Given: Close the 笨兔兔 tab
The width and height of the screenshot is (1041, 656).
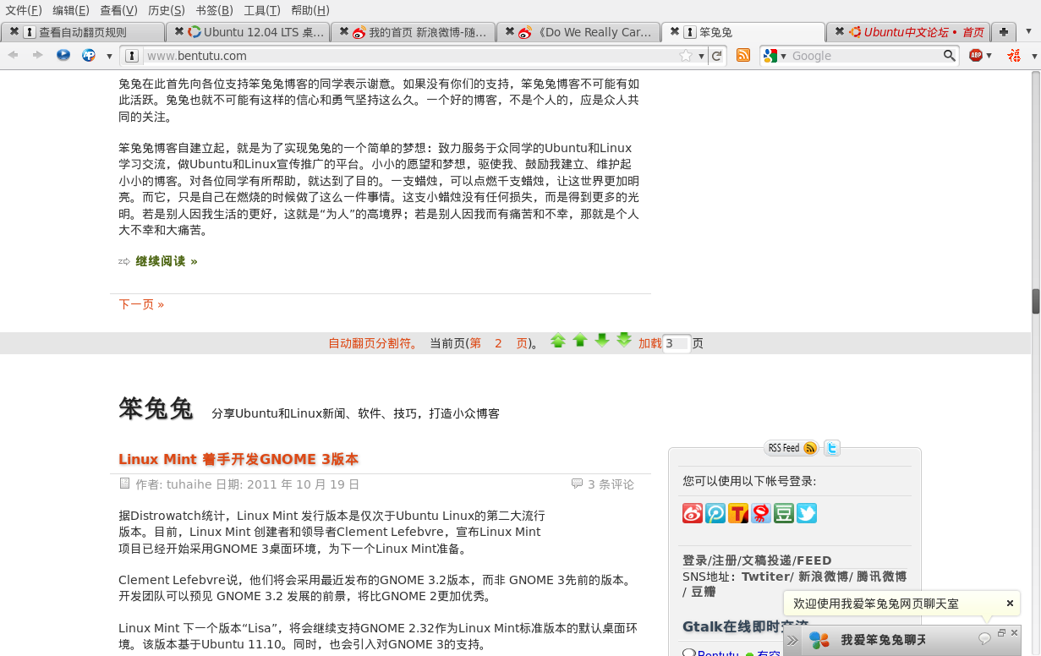Looking at the screenshot, I should (675, 31).
